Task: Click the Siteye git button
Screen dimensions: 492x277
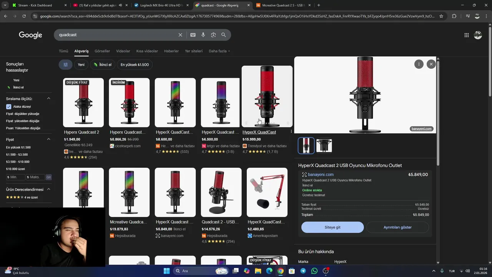Action: [332, 227]
